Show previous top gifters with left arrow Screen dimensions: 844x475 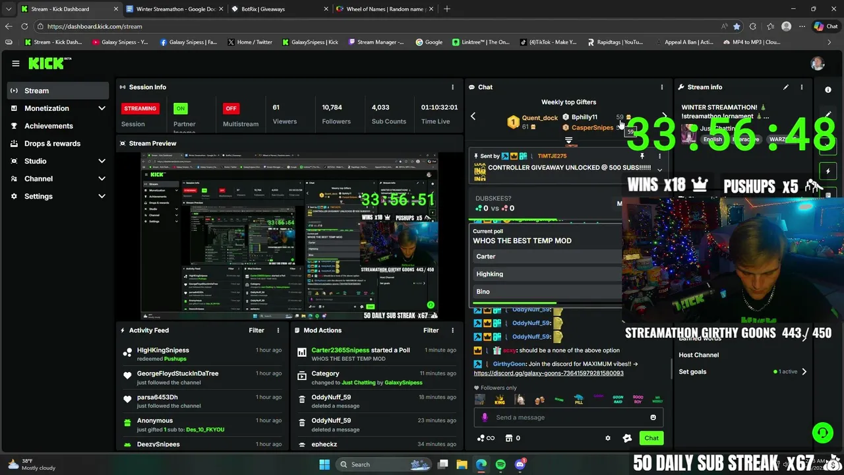473,116
